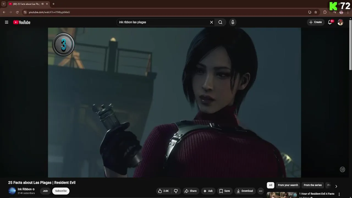Go to YouTube home via the logo

pos(22,22)
